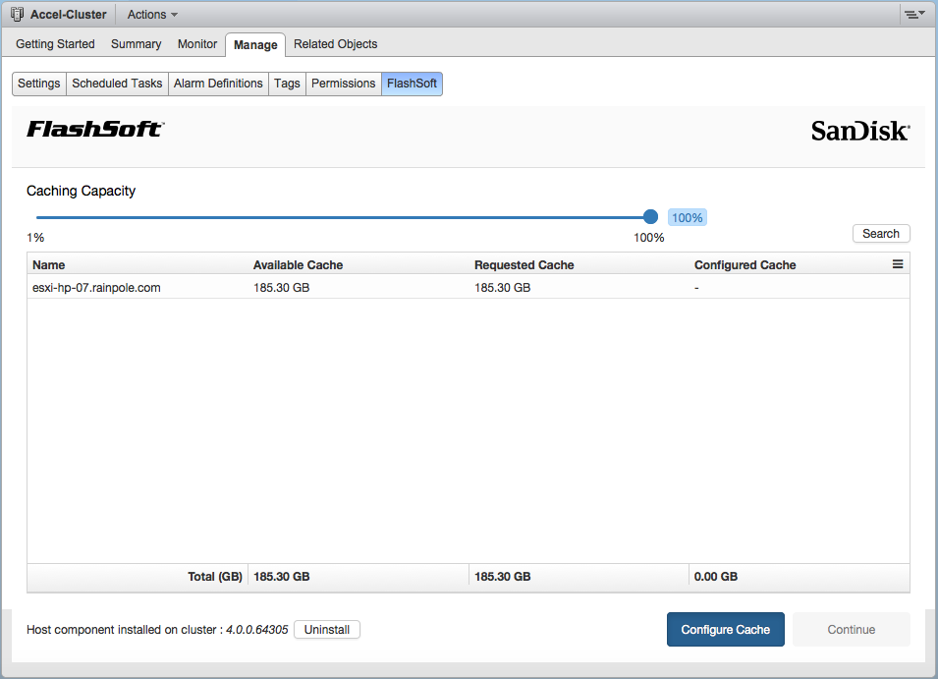Open the table column options menu icon
Image resolution: width=938 pixels, height=679 pixels.
coord(897,264)
